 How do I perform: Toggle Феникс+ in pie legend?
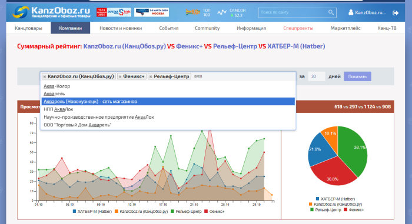click(354, 210)
